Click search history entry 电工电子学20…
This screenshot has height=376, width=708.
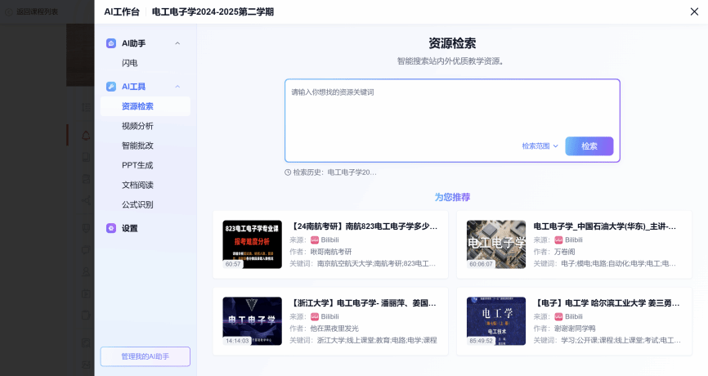[x=352, y=172]
